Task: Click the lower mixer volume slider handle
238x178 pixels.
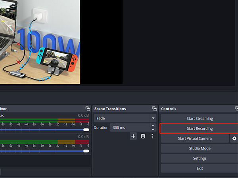Action: point(86,151)
